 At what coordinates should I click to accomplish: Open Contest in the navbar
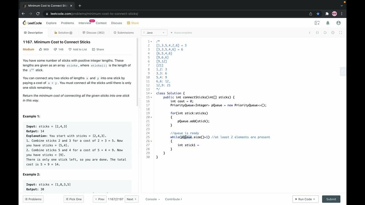click(101, 23)
